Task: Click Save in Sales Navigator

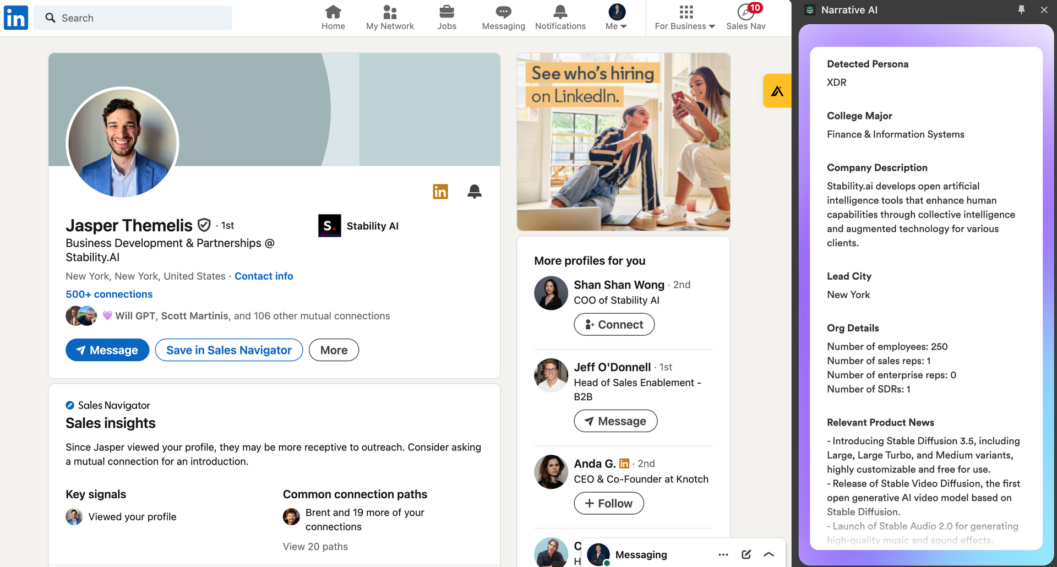Action: (x=229, y=350)
